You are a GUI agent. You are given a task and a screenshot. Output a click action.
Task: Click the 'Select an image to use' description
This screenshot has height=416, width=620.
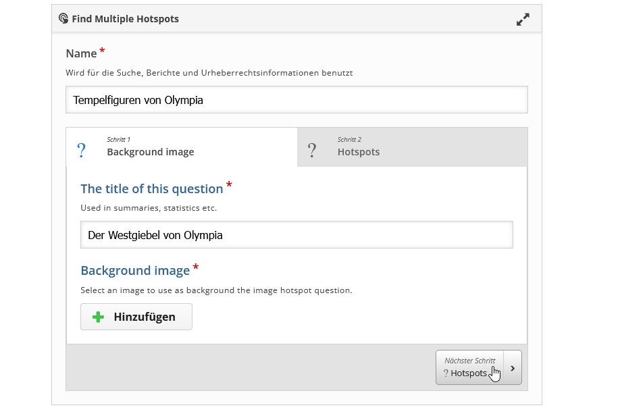(216, 290)
